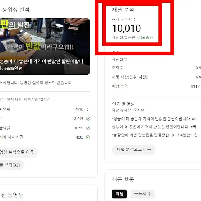Click the 예상 수익 revenue row

click(156, 86)
